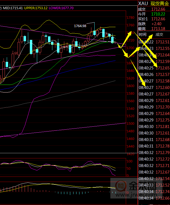Screen dimensions: 170x205
Task: Select the 今开 1710.22 quote row
Action: click(153, 14)
